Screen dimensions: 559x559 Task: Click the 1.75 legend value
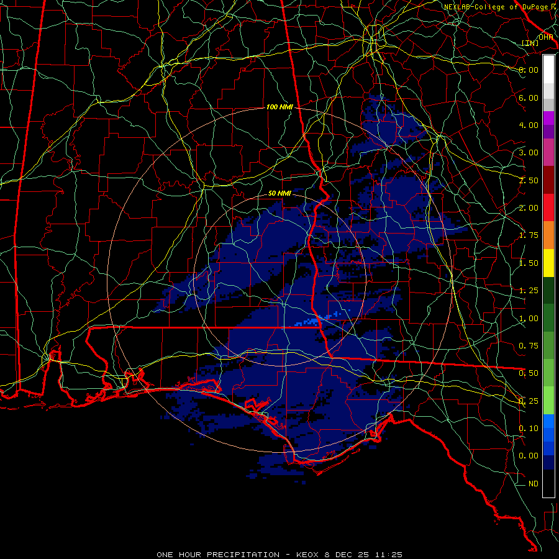pos(529,235)
